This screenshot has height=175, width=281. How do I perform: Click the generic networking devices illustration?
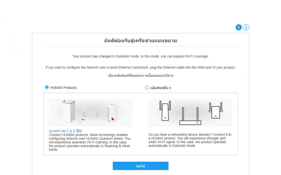[190, 113]
